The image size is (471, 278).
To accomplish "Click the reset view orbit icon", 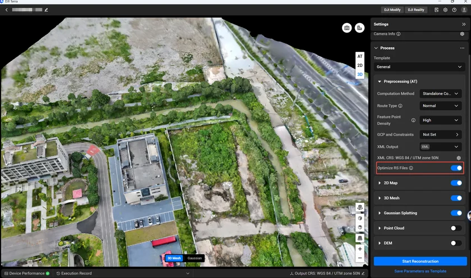I will point(360,207).
